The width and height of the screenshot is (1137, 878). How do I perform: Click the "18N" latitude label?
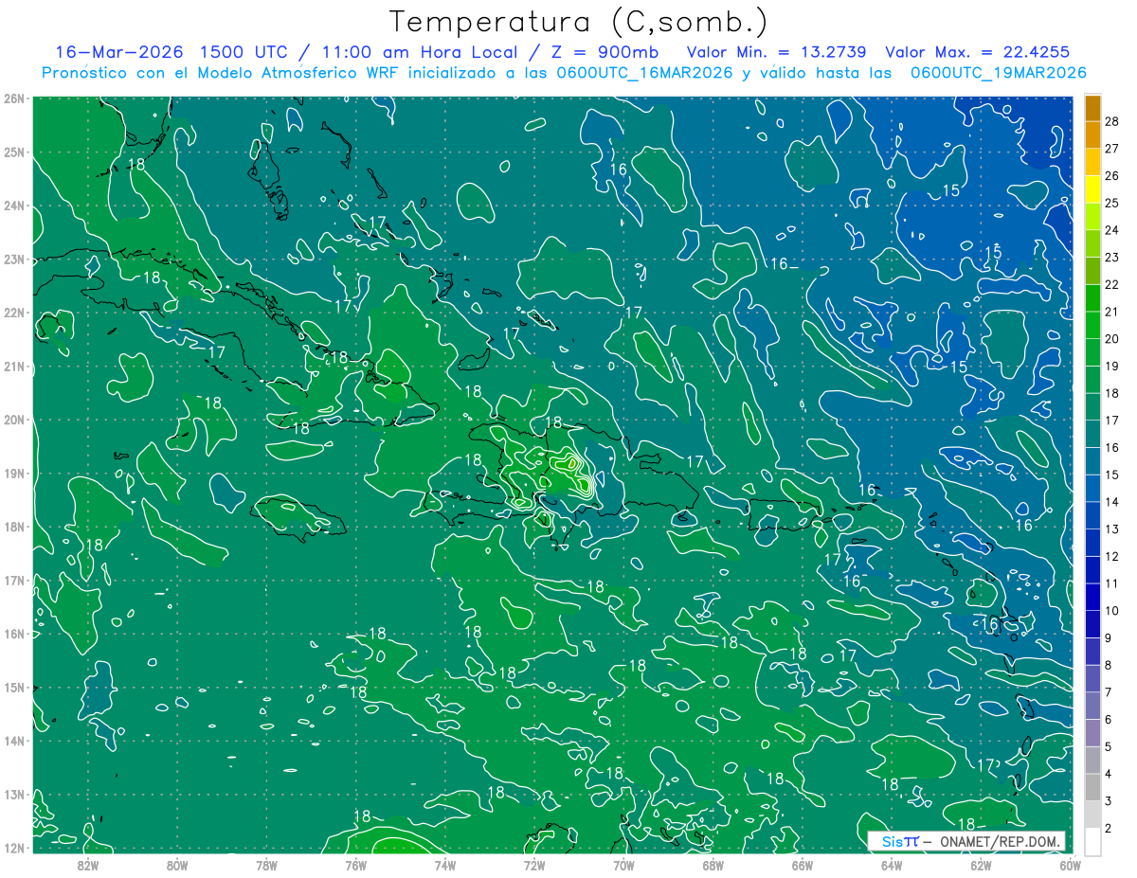13,527
